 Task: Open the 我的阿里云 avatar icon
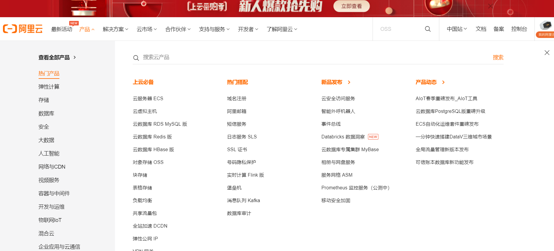pos(545,29)
